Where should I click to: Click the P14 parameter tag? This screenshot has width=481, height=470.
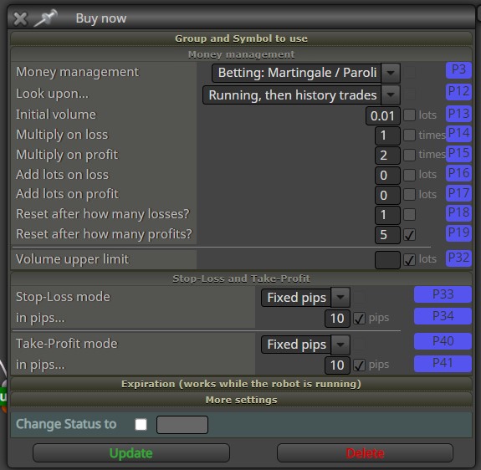click(458, 134)
